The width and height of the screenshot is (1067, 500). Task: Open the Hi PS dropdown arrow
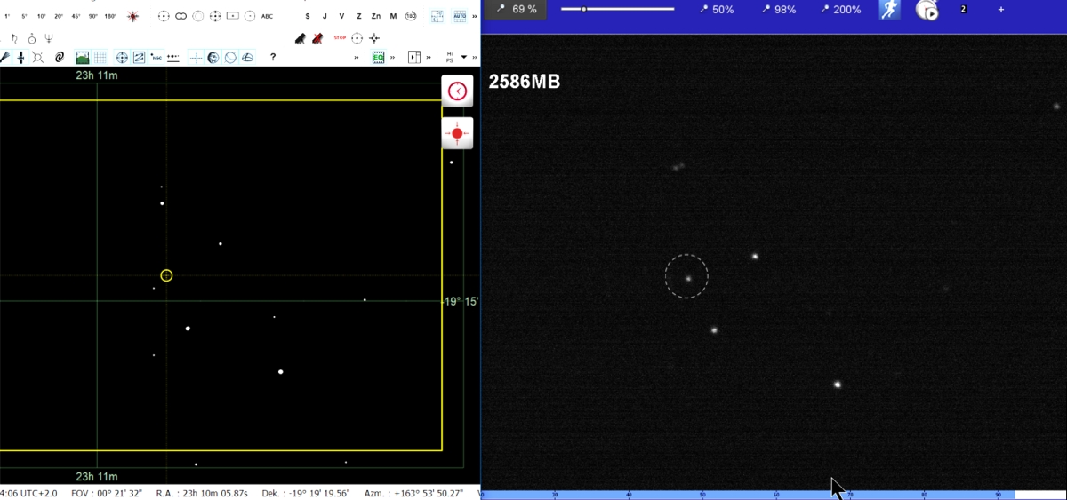pyautogui.click(x=463, y=58)
